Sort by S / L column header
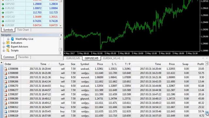 [114, 64]
